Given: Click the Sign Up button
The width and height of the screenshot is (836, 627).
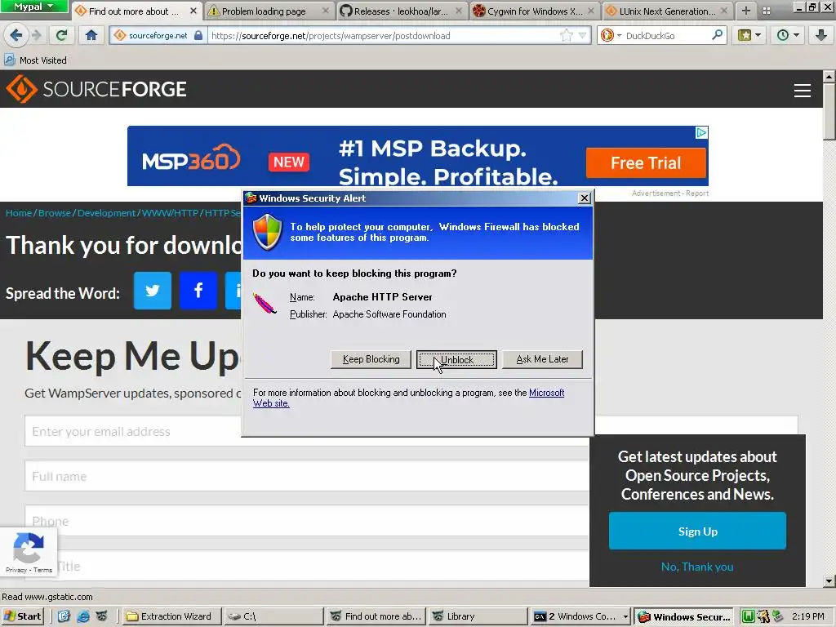Looking at the screenshot, I should pos(697,531).
